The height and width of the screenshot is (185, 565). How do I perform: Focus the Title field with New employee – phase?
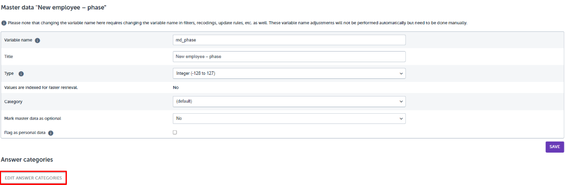click(x=289, y=57)
